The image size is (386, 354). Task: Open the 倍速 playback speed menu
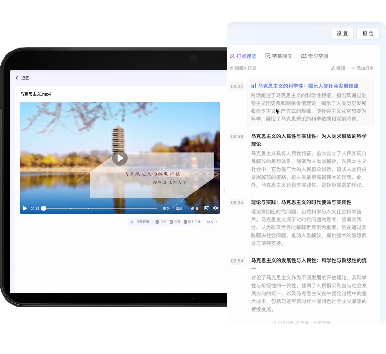pyautogui.click(x=179, y=208)
